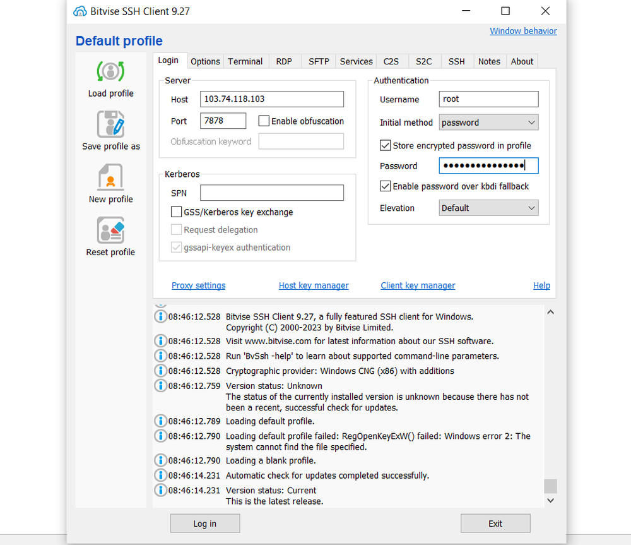Toggle GSS/Kerberos key exchange
Screen dimensions: 631x545
pos(176,212)
